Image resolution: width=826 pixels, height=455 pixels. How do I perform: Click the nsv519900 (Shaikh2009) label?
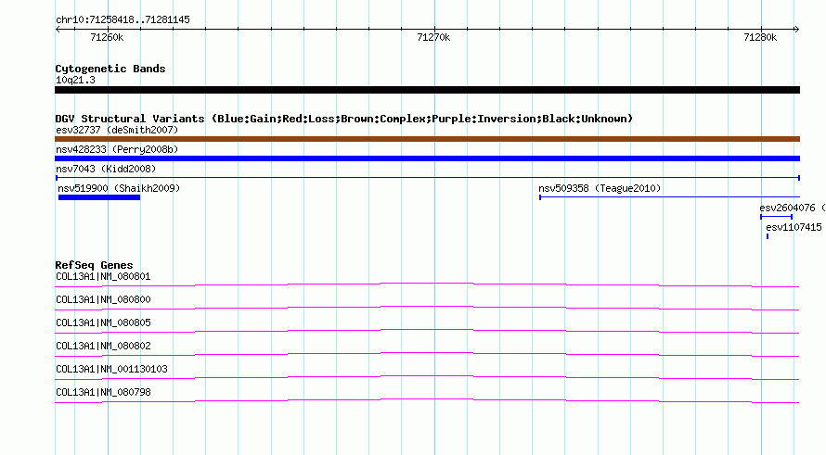point(119,188)
